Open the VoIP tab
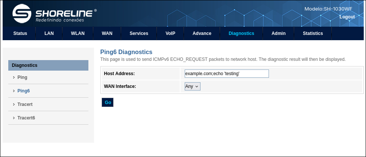The width and height of the screenshot is (366, 157). coord(170,33)
